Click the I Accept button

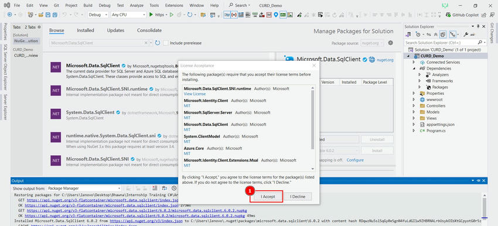[x=268, y=197]
